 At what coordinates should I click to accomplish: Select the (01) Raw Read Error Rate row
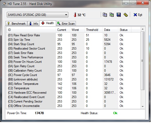point(74,35)
